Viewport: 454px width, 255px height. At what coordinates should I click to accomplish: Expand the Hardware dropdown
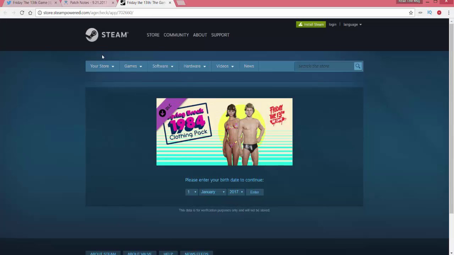195,66
